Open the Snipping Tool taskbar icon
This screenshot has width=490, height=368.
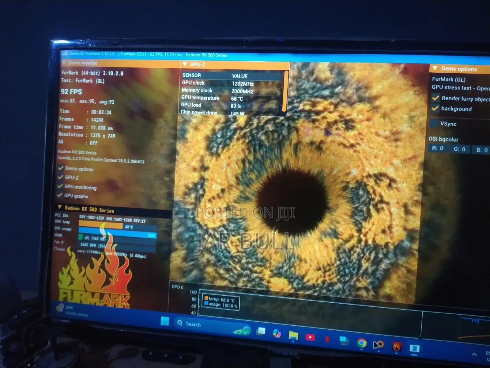379,345
